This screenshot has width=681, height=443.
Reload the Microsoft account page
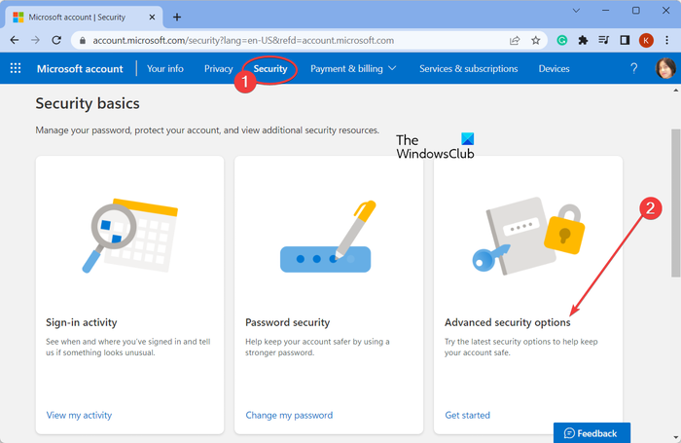coord(56,41)
